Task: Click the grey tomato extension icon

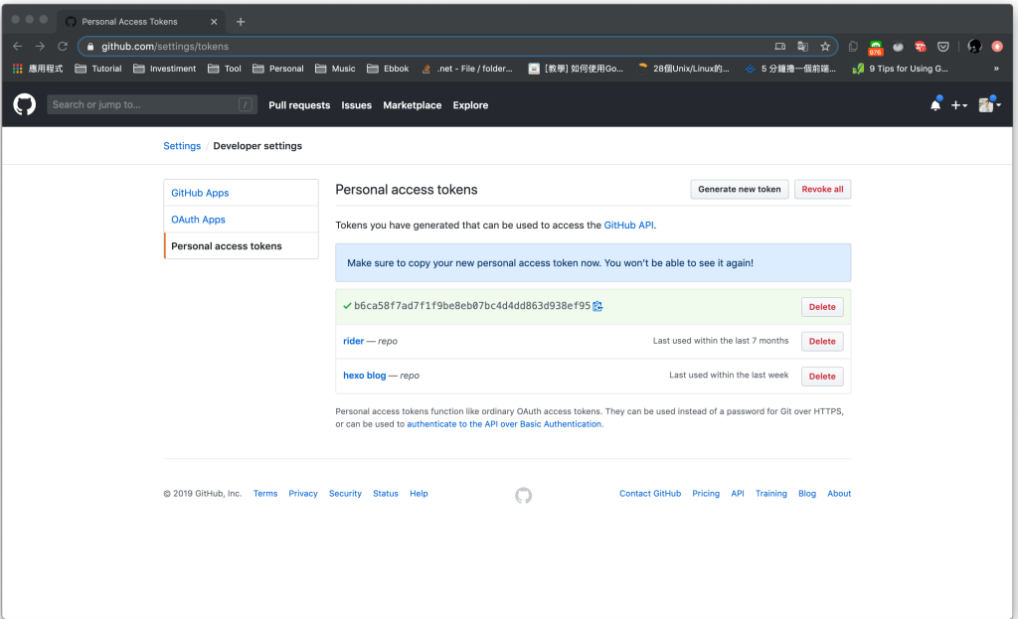Action: point(899,46)
